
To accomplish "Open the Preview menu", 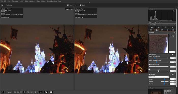I will (x=21, y=1).
